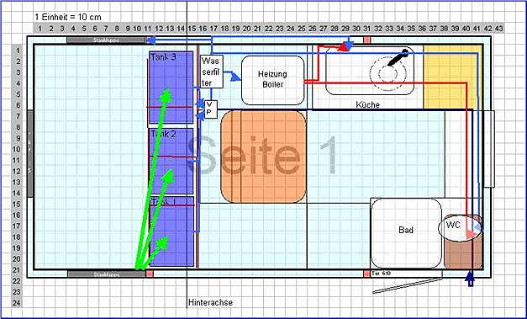Click the WC oval shape

click(x=459, y=228)
